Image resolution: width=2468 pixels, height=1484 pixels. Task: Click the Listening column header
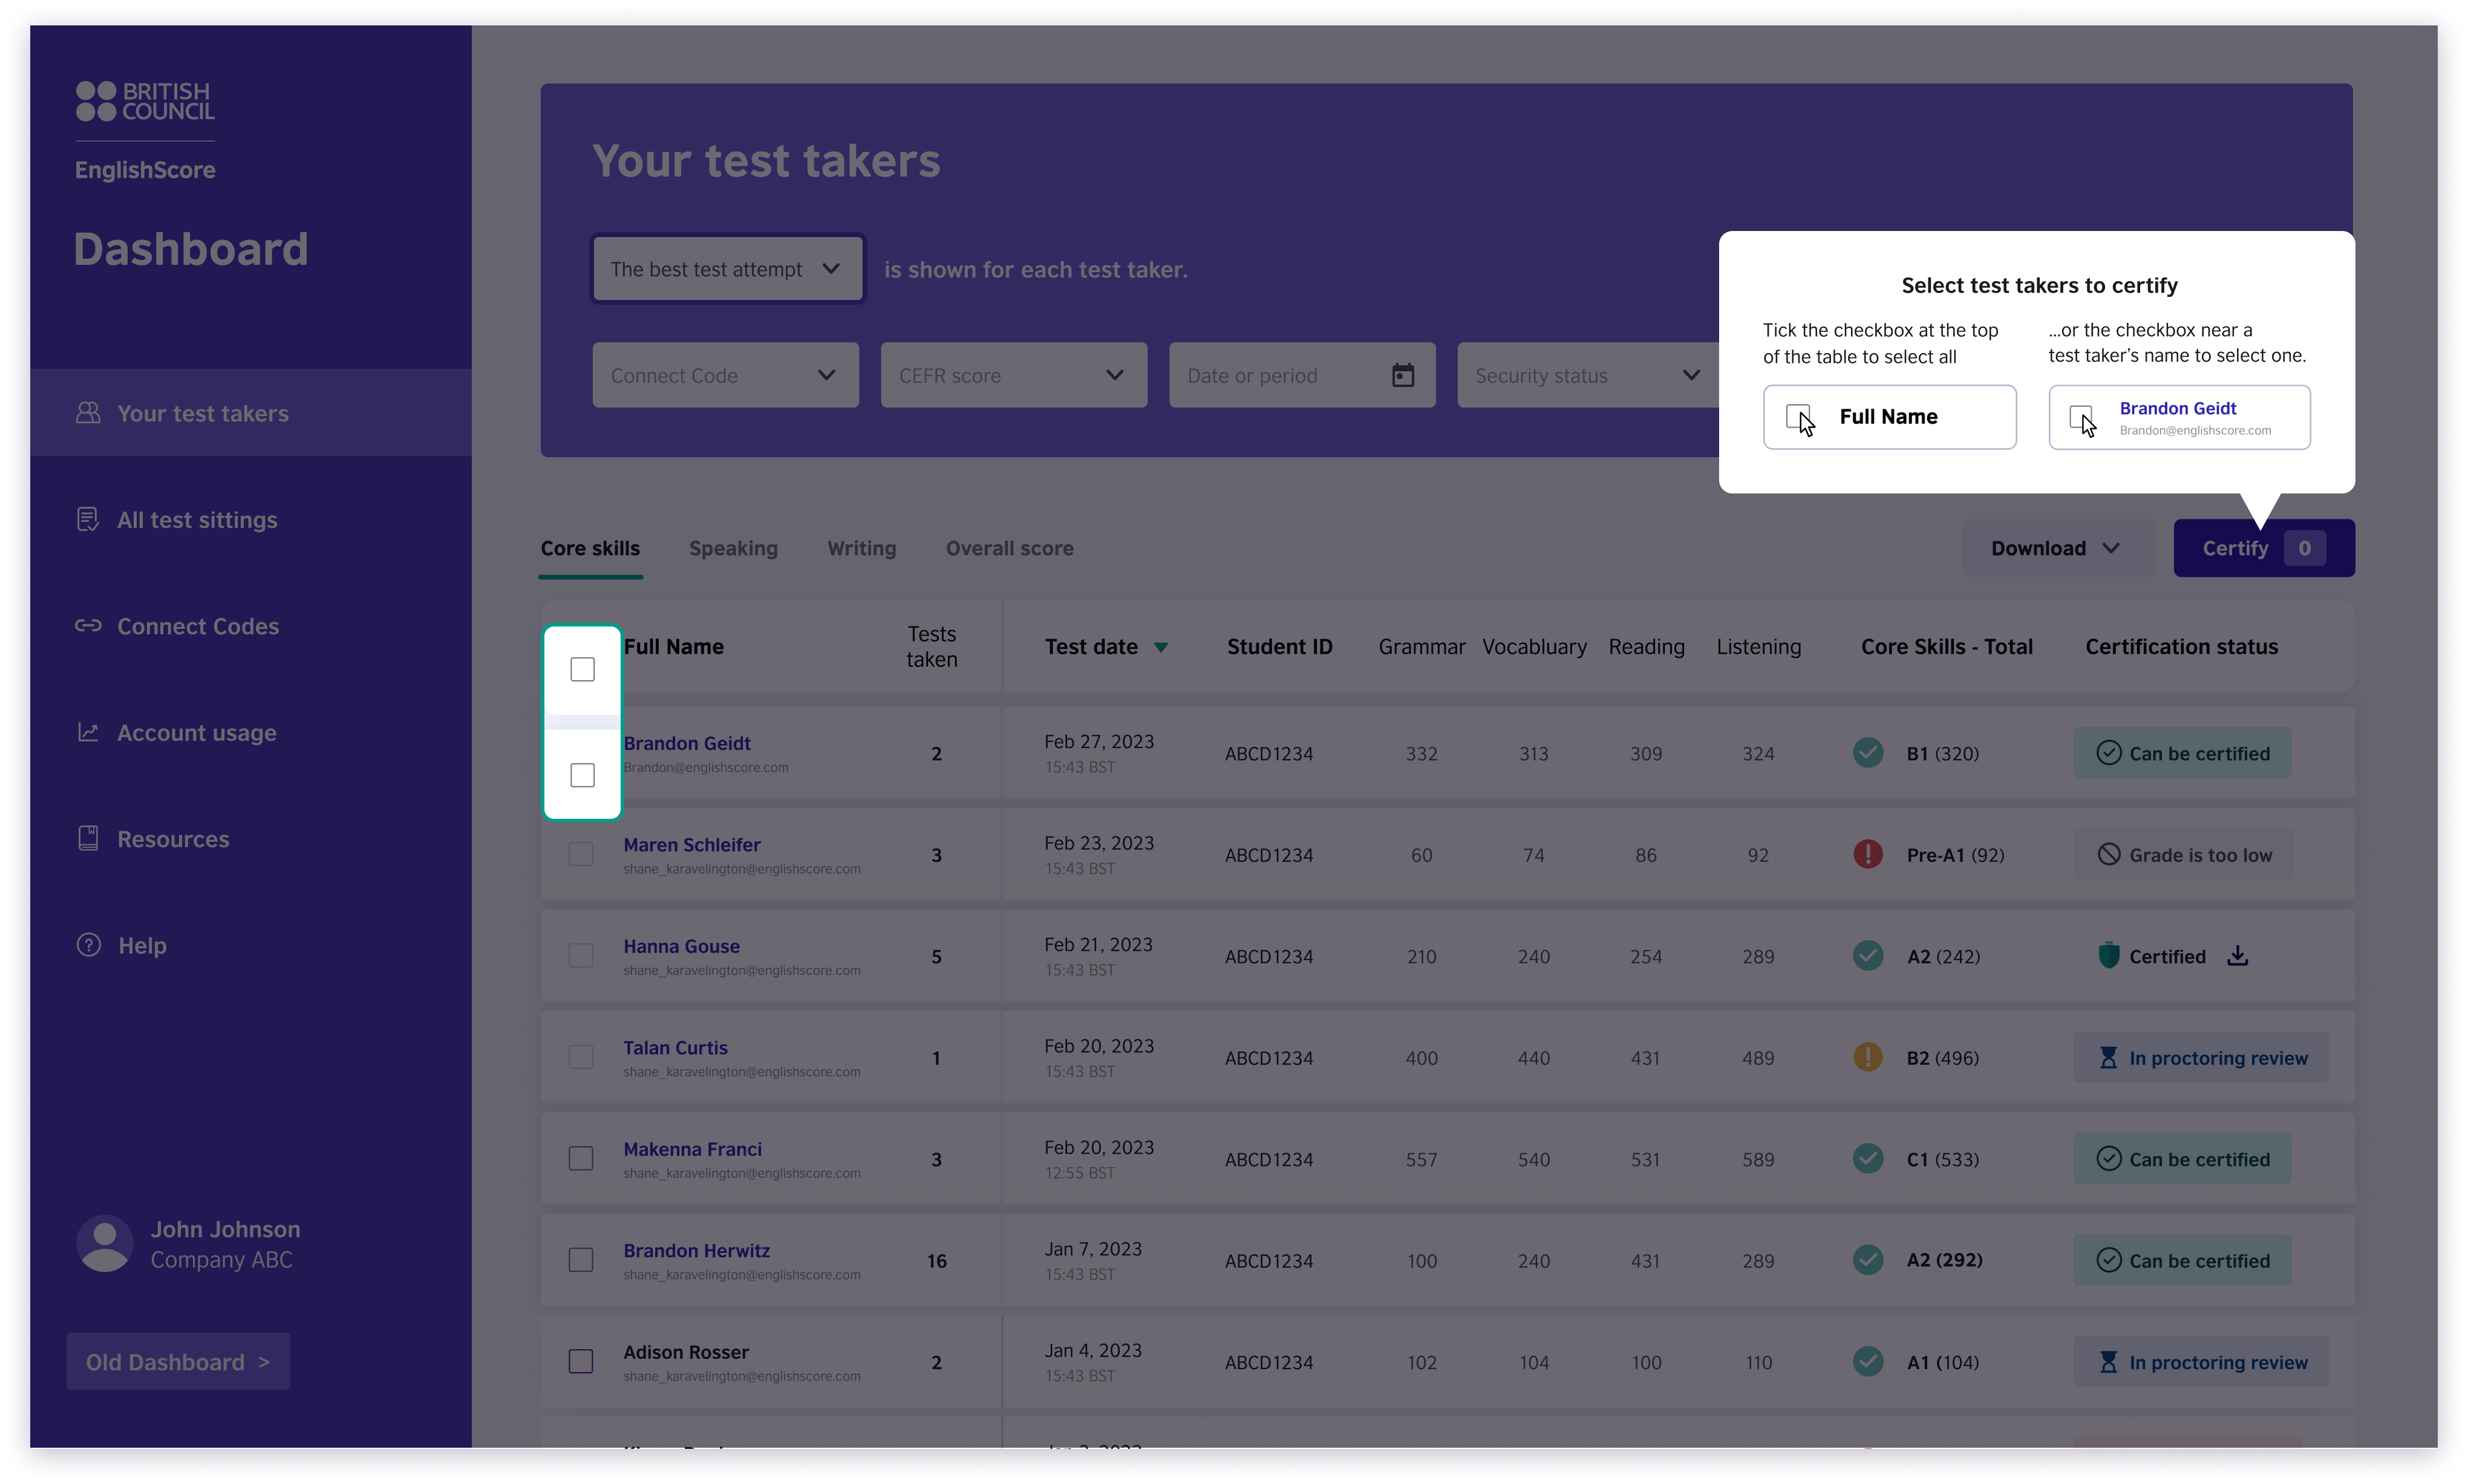(x=1758, y=647)
